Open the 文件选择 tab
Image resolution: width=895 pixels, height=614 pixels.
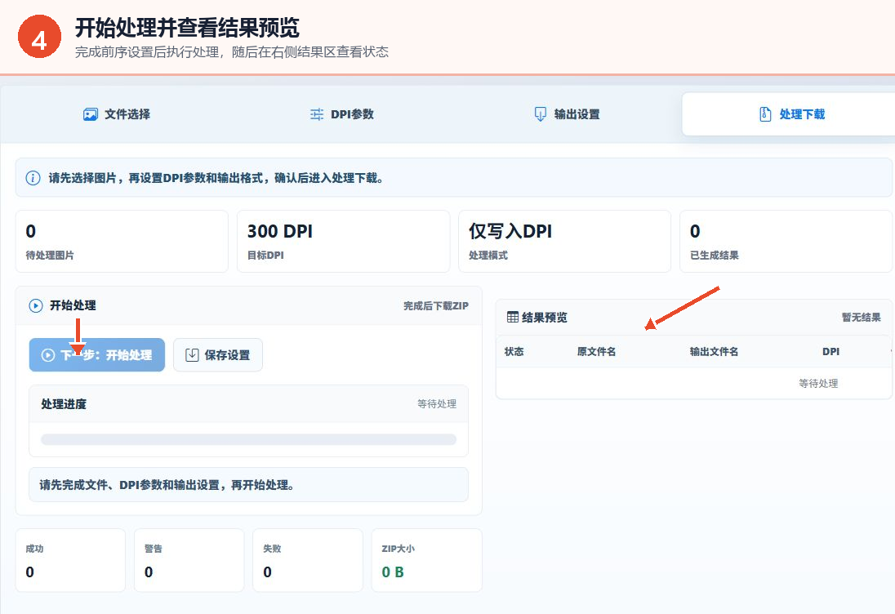point(117,114)
